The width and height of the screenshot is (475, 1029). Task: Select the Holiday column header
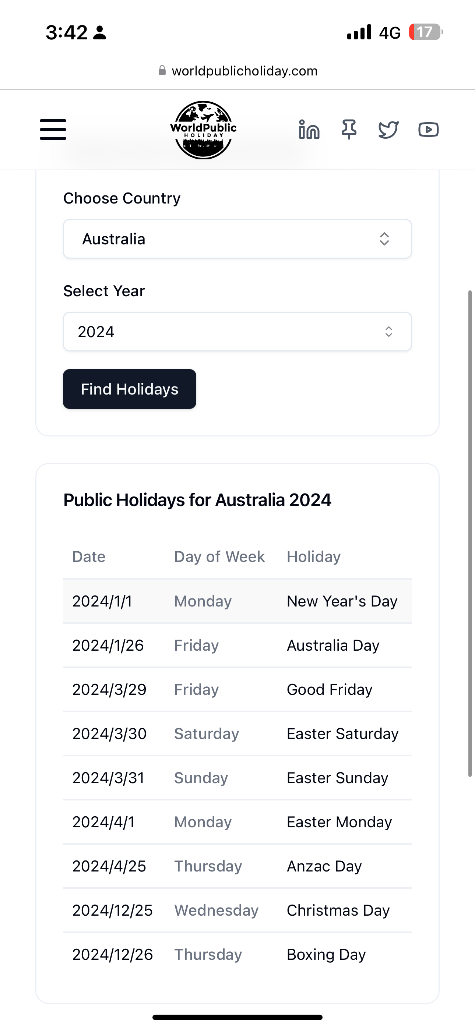coord(314,556)
